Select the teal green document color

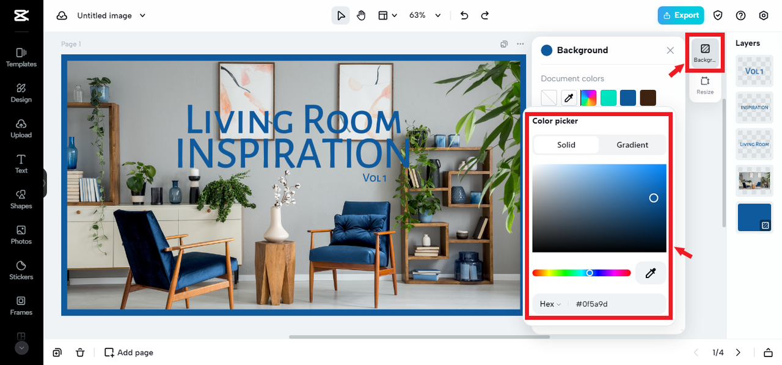coord(608,97)
